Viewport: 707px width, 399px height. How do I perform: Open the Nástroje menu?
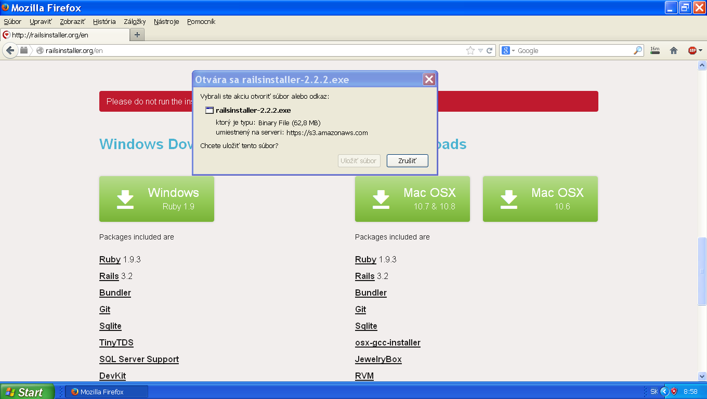(x=166, y=22)
